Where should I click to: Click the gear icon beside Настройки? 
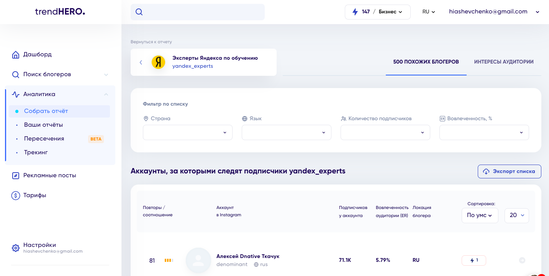click(16, 248)
